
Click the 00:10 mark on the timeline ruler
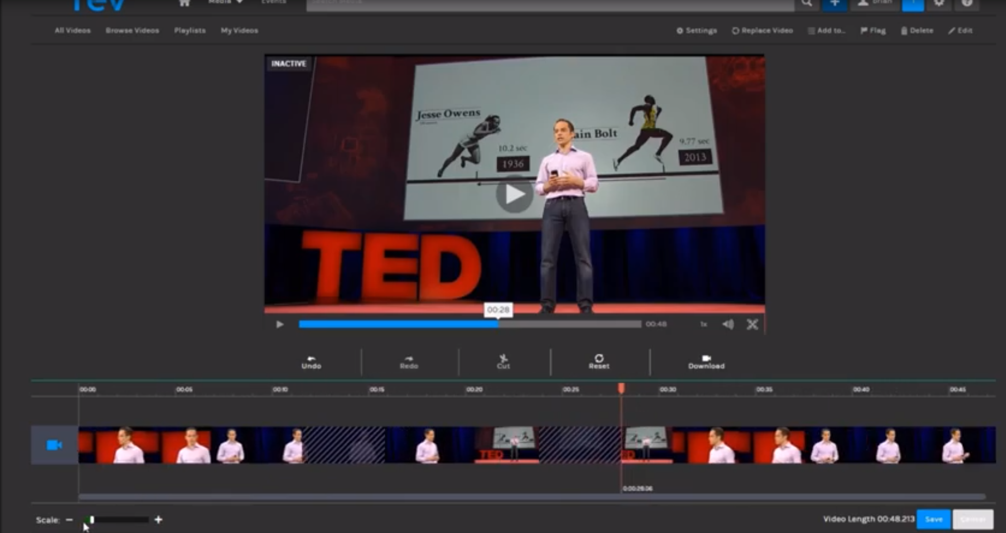280,389
